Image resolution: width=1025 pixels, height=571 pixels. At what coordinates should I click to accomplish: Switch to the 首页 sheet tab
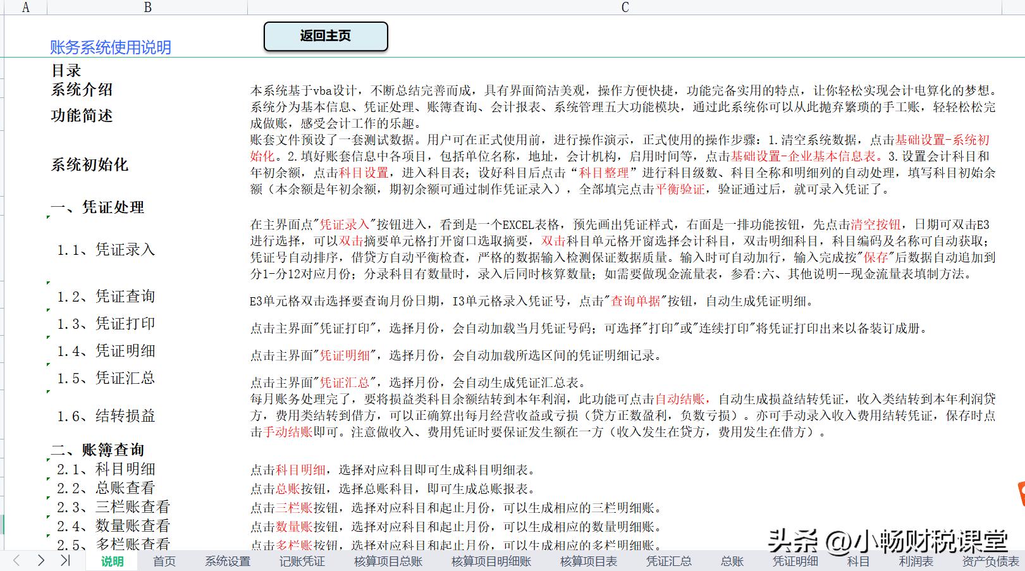click(163, 561)
